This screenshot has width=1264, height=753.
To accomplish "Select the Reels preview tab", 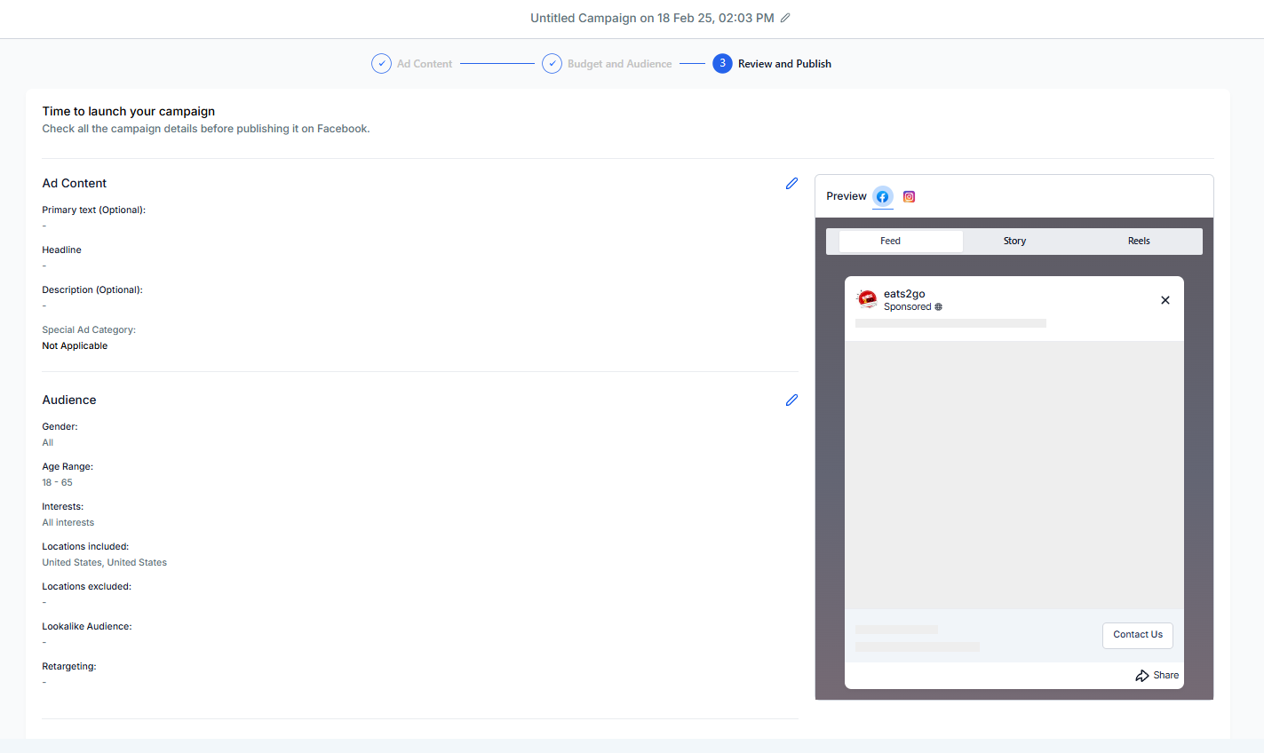I will coord(1139,241).
